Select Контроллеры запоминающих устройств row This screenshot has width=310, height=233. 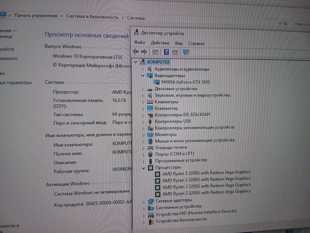click(x=194, y=127)
